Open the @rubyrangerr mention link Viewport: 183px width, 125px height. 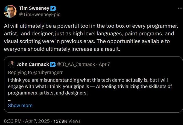pos(48,73)
